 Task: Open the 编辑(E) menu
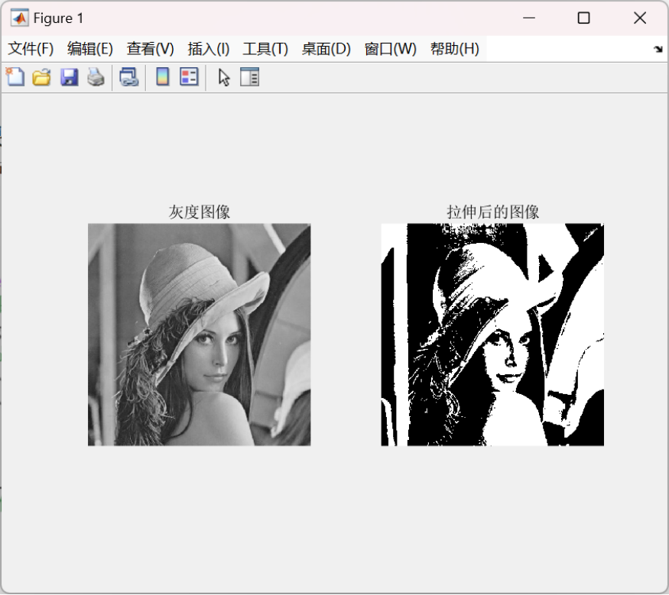[90, 49]
